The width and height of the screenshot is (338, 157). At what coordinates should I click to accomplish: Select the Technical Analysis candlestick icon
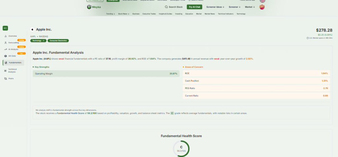[x=5, y=71]
